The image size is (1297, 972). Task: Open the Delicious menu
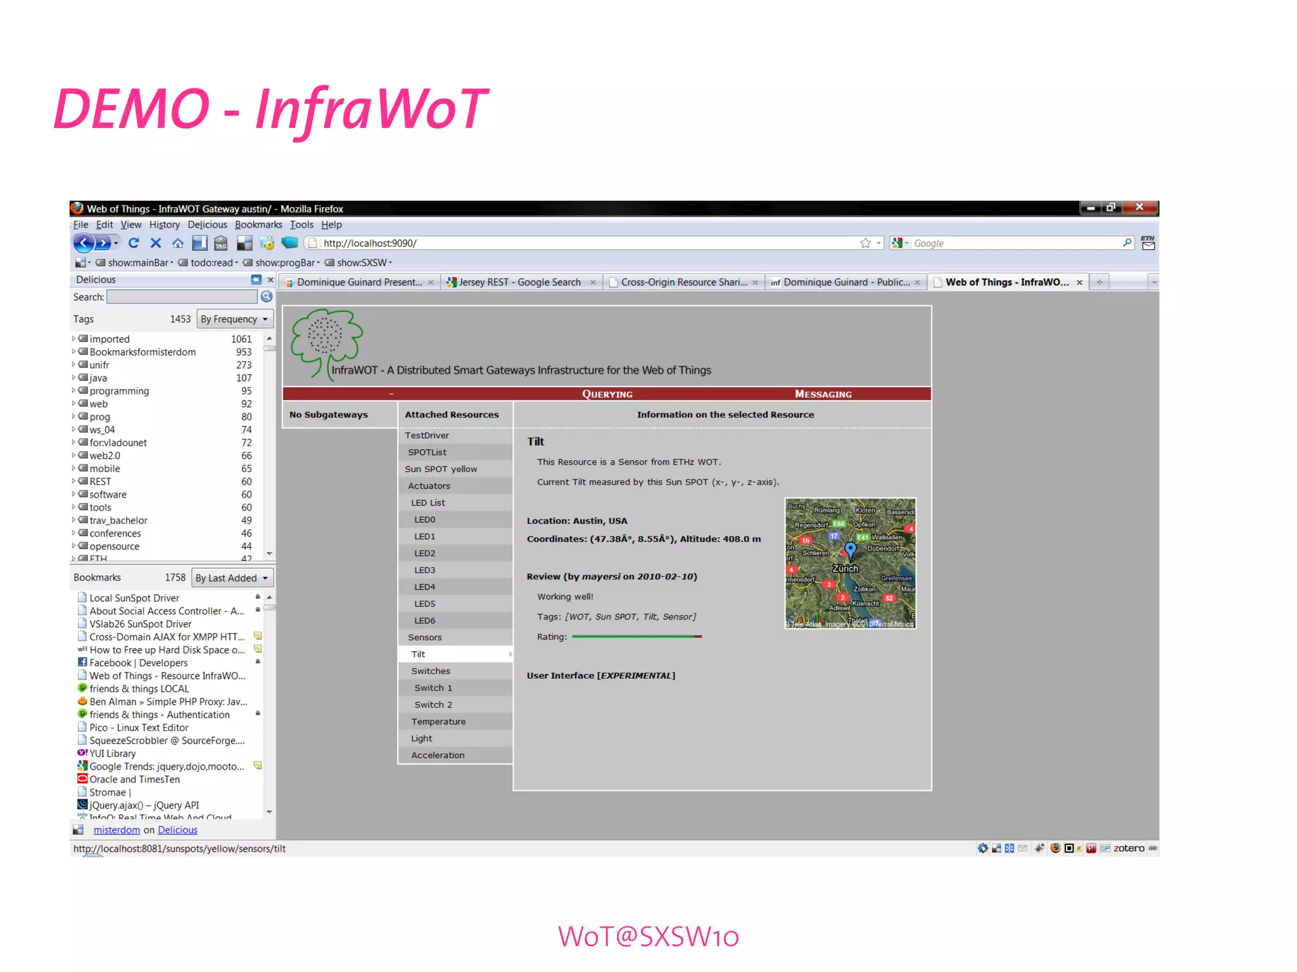(x=207, y=225)
